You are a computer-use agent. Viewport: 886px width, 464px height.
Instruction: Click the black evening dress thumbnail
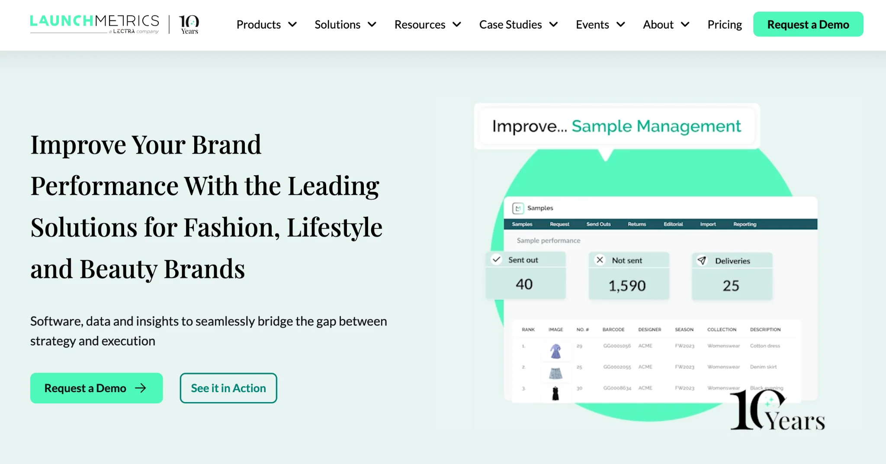(555, 393)
